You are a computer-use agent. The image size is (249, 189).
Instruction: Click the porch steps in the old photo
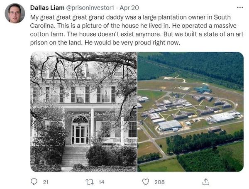[x=75, y=157]
